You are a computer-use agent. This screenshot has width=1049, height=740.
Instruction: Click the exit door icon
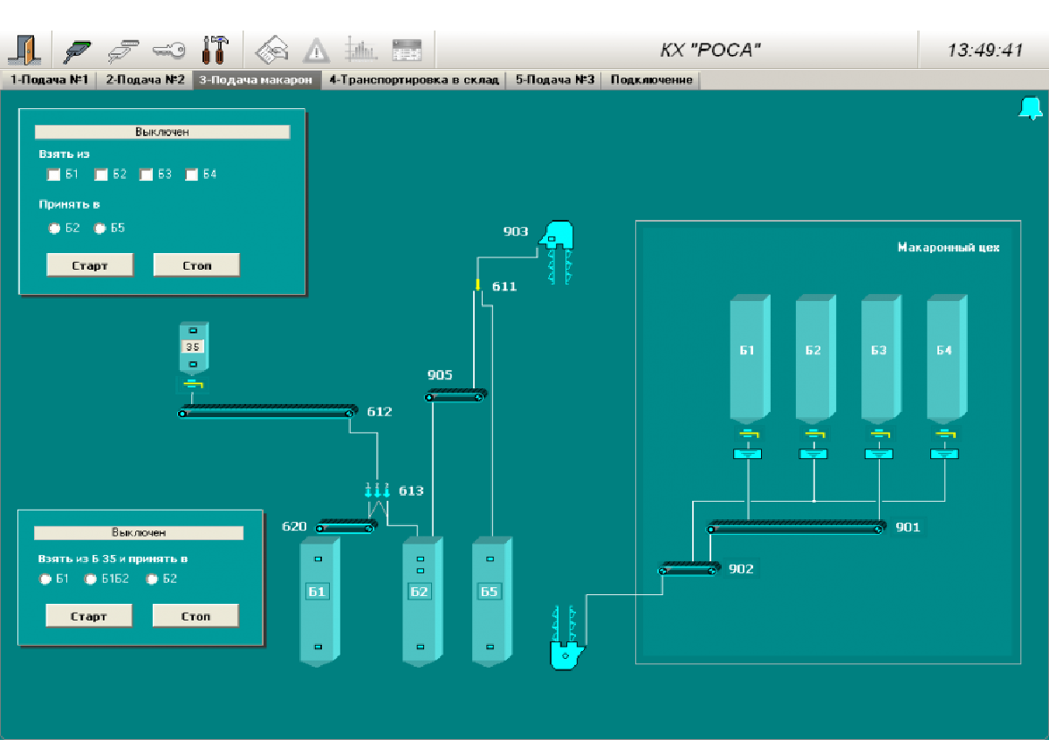(24, 50)
